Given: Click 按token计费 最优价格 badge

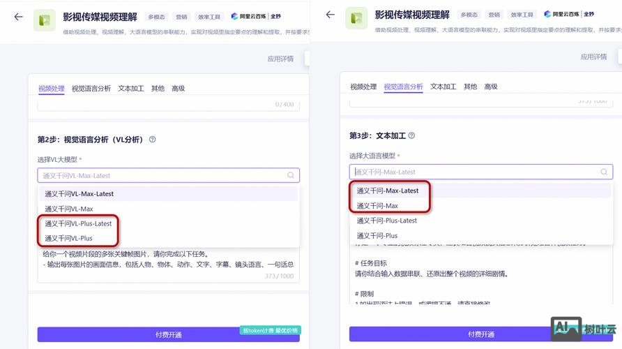Looking at the screenshot, I should (270, 330).
